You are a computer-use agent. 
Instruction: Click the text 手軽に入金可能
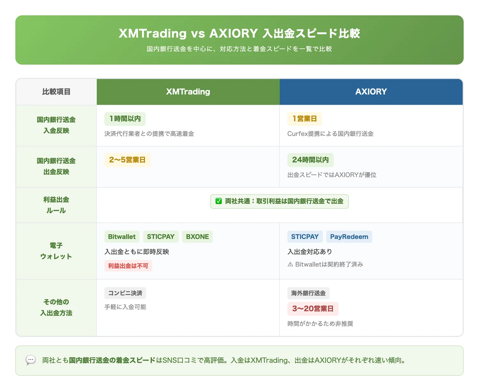pos(125,307)
